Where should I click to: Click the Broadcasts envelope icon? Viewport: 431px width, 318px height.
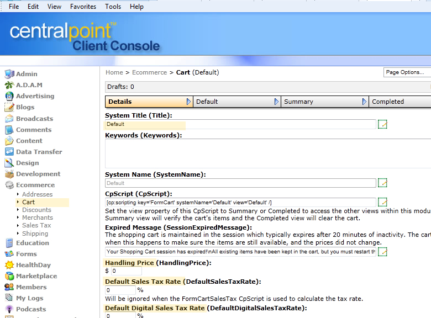point(9,119)
